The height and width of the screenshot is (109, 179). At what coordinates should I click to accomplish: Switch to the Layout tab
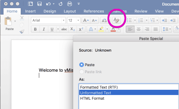tap(70, 11)
